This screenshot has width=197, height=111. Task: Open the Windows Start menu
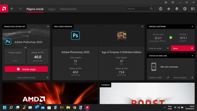(x=5, y=108)
